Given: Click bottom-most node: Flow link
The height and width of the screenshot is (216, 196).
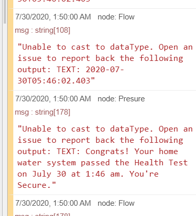Looking at the screenshot, I should tap(116, 203).
